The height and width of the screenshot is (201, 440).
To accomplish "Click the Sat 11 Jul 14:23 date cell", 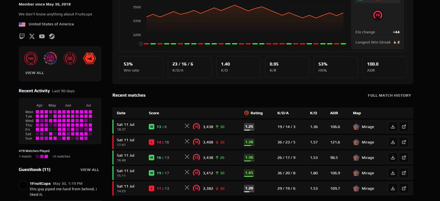I will 125,188.
